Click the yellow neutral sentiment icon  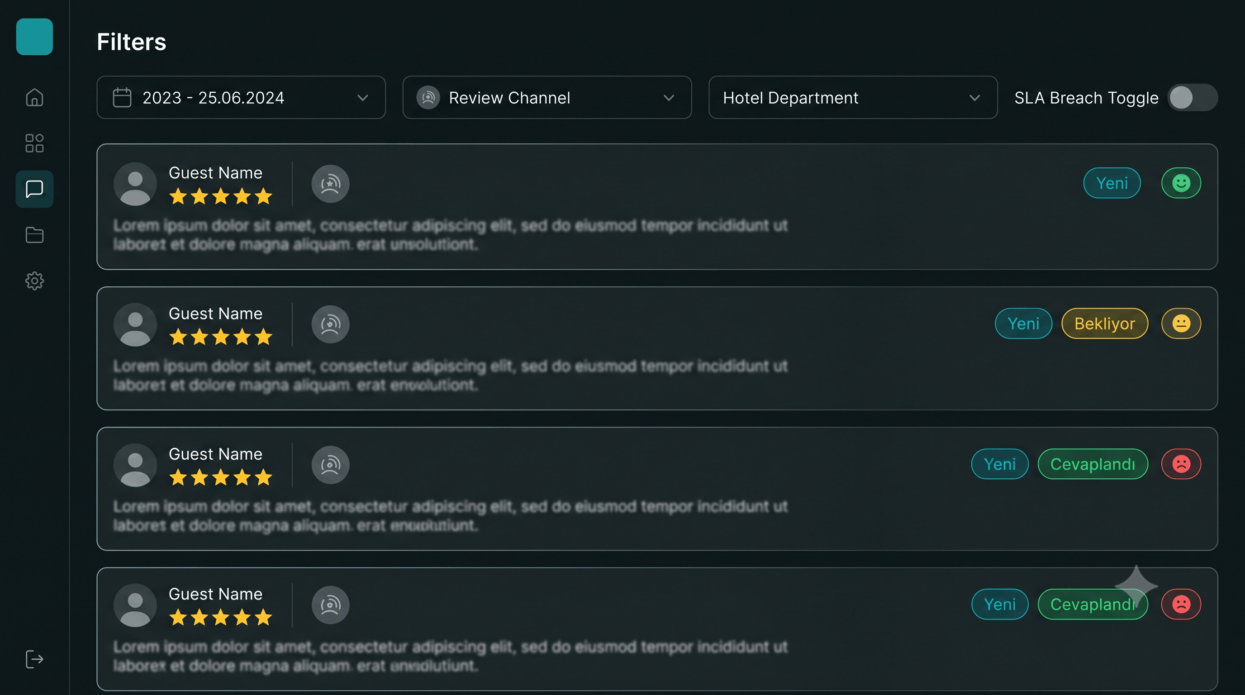click(x=1181, y=324)
